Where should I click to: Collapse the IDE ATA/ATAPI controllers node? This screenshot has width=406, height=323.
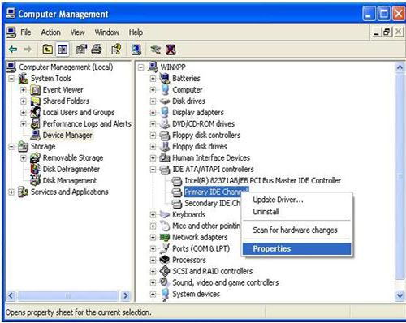click(x=153, y=170)
